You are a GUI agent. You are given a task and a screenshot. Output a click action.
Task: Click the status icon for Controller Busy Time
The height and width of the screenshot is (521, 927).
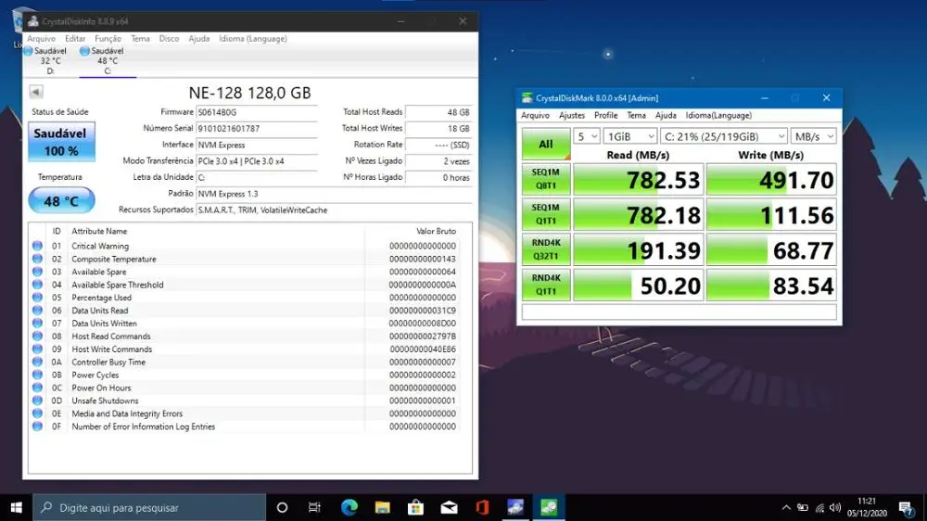tap(37, 362)
